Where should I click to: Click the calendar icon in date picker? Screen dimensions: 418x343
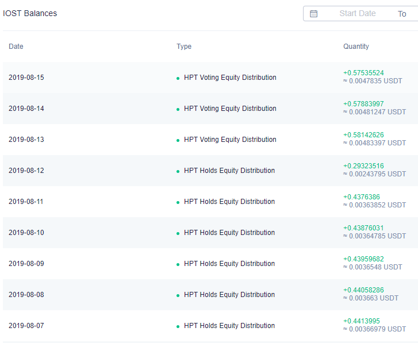pyautogui.click(x=313, y=14)
